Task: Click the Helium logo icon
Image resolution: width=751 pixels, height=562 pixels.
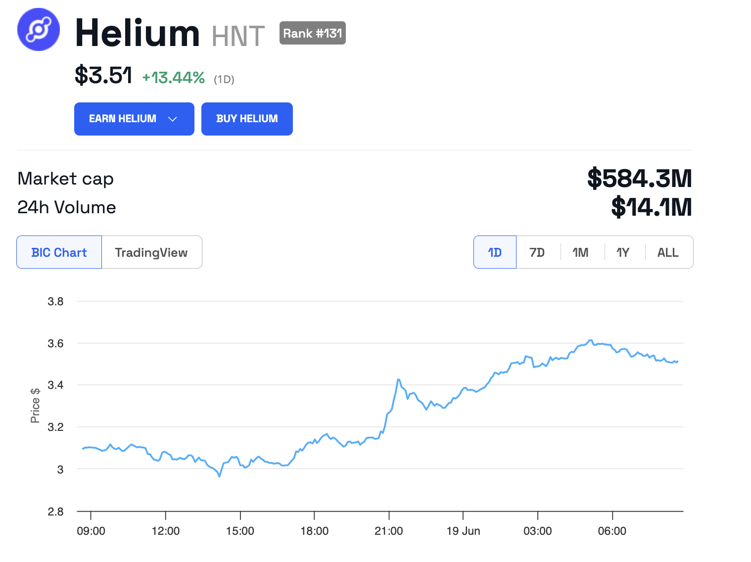Action: (39, 30)
